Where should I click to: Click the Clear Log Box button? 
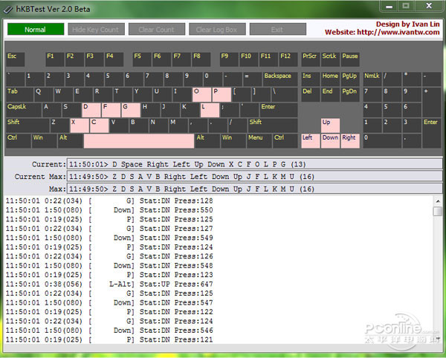(216, 30)
